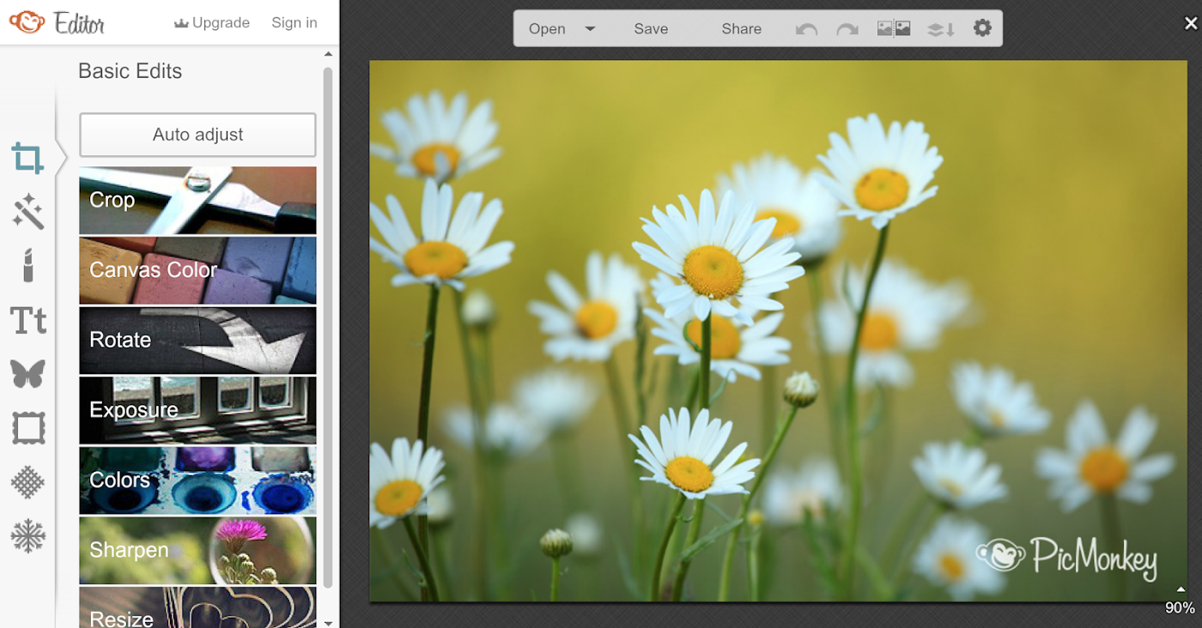This screenshot has height=628, width=1202.
Task: Open the Overlays butterfly tab
Action: click(27, 374)
